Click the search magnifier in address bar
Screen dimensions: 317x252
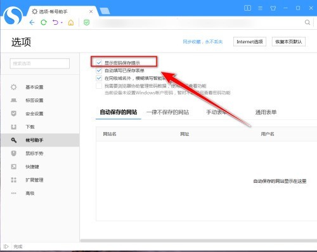click(x=307, y=22)
